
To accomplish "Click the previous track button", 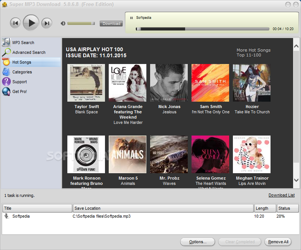I will point(15,23).
